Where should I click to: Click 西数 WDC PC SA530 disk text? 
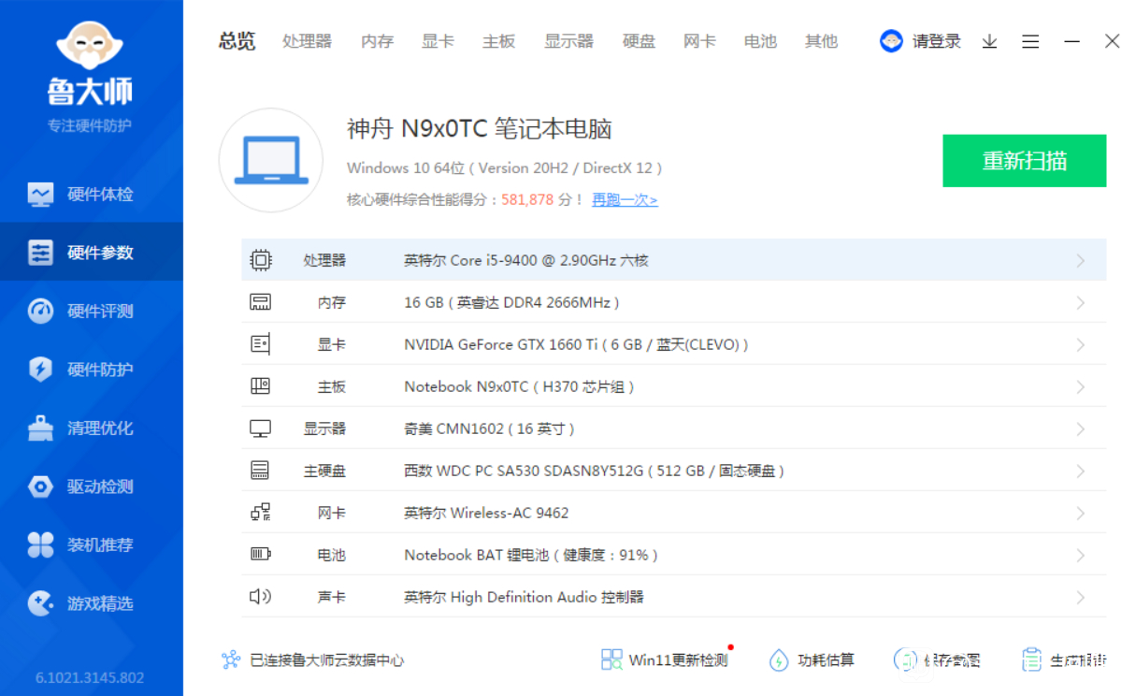click(595, 471)
